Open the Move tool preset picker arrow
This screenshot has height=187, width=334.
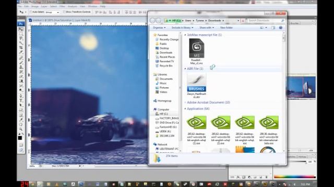coord(26,12)
